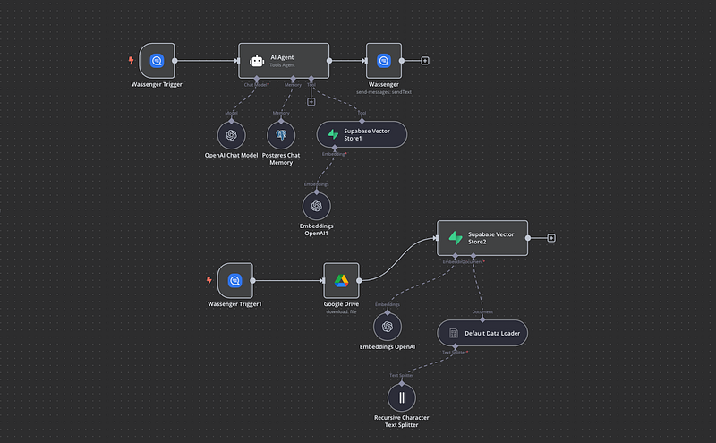Click the Embeddings OpenAI node
Viewport: 716px width, 443px height.
388,326
